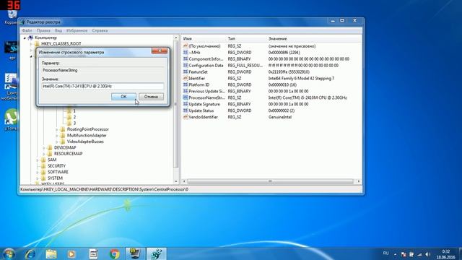
Task: Open the Избранное menu
Action: point(77,30)
